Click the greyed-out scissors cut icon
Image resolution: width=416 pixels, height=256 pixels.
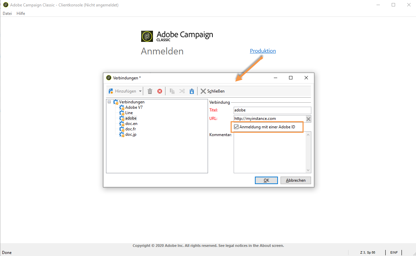click(182, 91)
